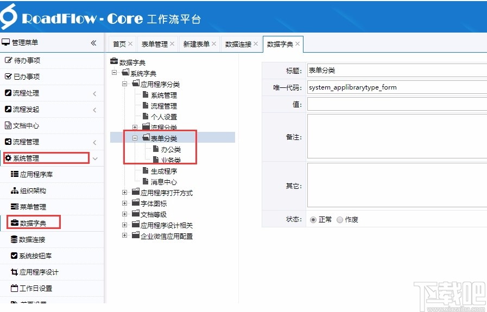487x312 pixels.
Task: Expand the 流程分类 tree node
Action: pos(135,127)
